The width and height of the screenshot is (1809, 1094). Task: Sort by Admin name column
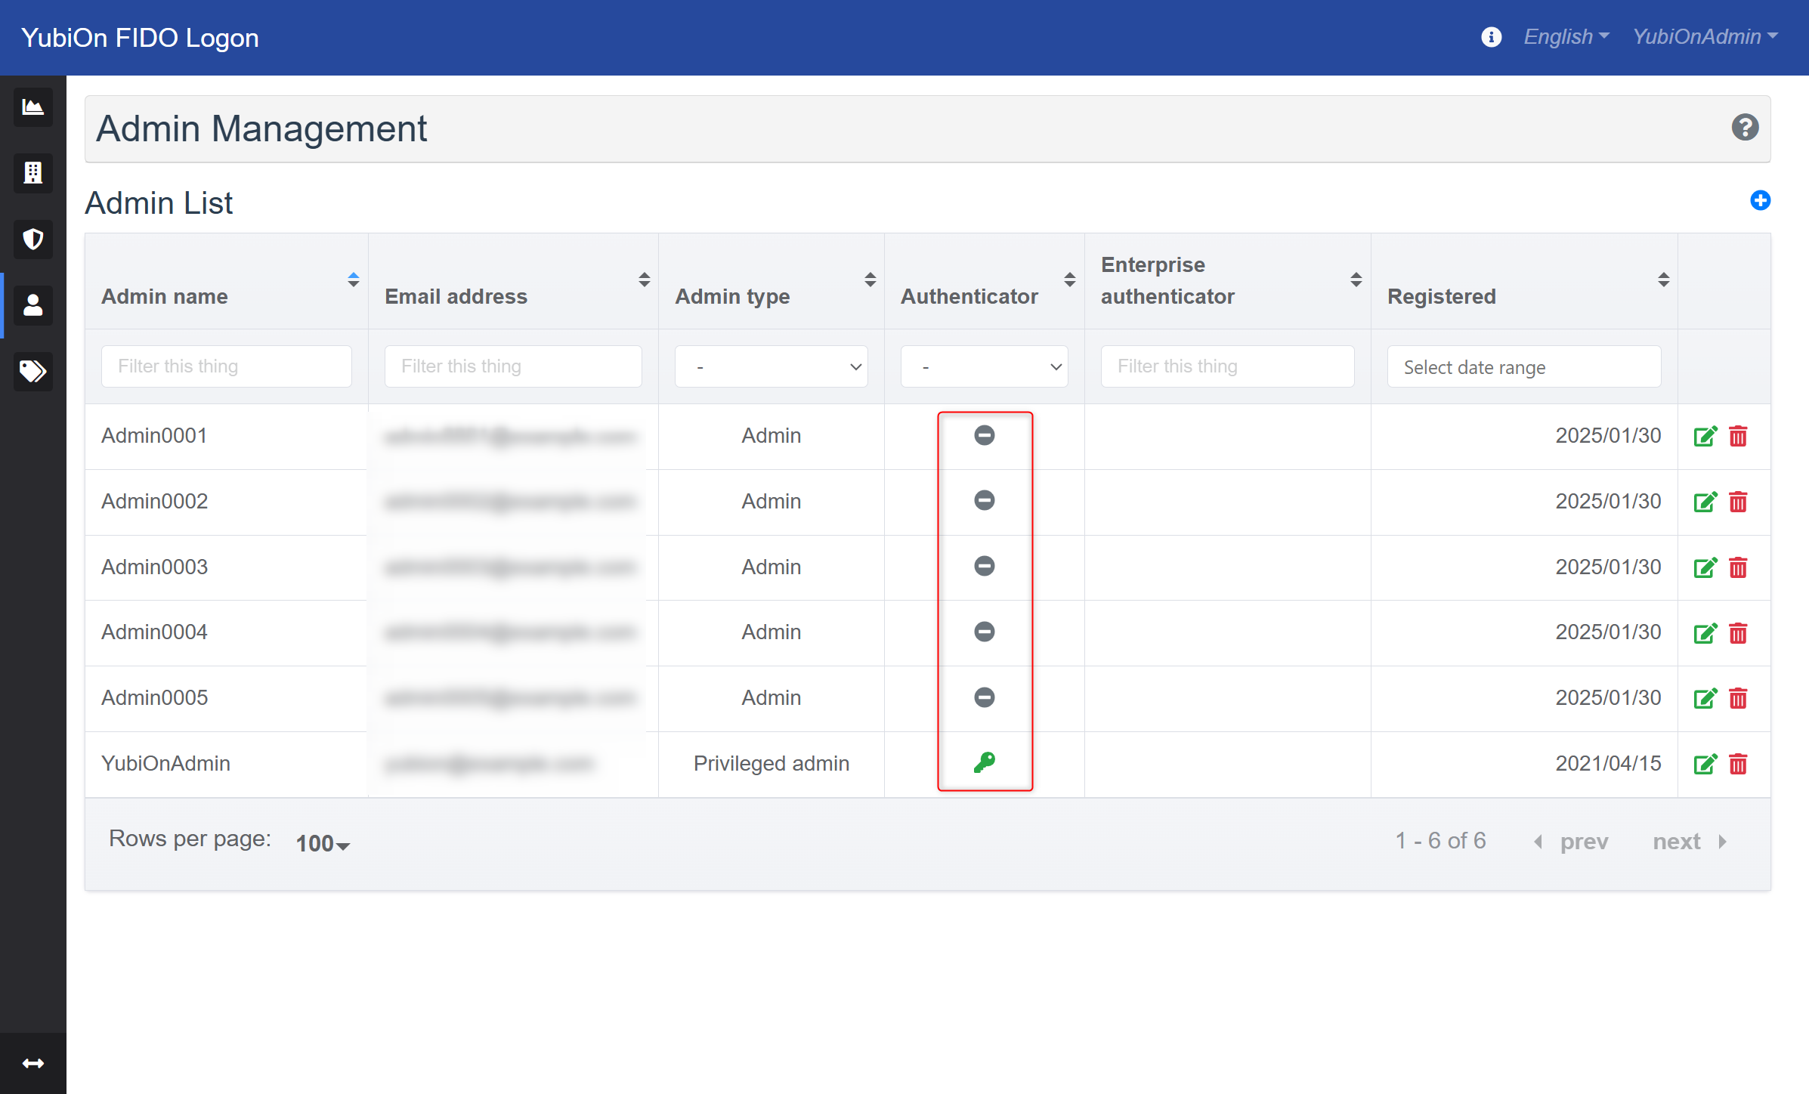tap(353, 280)
